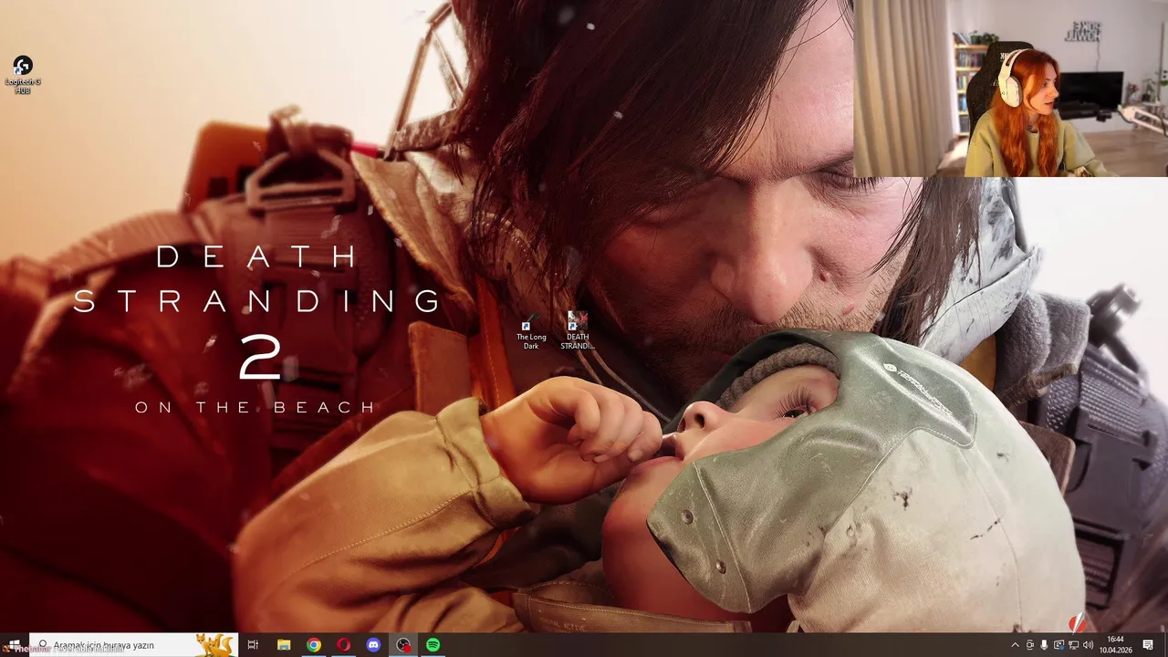Open the volume control tray icon
Image resolution: width=1168 pixels, height=657 pixels.
(x=1088, y=645)
